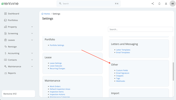This screenshot has width=176, height=100.
Task: Open the organization tree icon in header
Action: click(x=166, y=4)
